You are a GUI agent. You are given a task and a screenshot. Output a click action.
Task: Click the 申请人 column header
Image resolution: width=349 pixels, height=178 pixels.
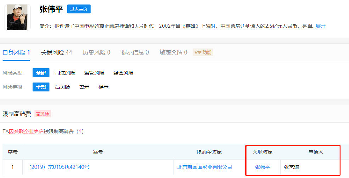pos(316,152)
